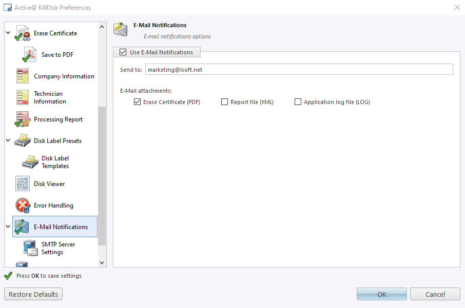Collapse the E-Mail Notifications section
This screenshot has height=308, width=465.
point(7,227)
